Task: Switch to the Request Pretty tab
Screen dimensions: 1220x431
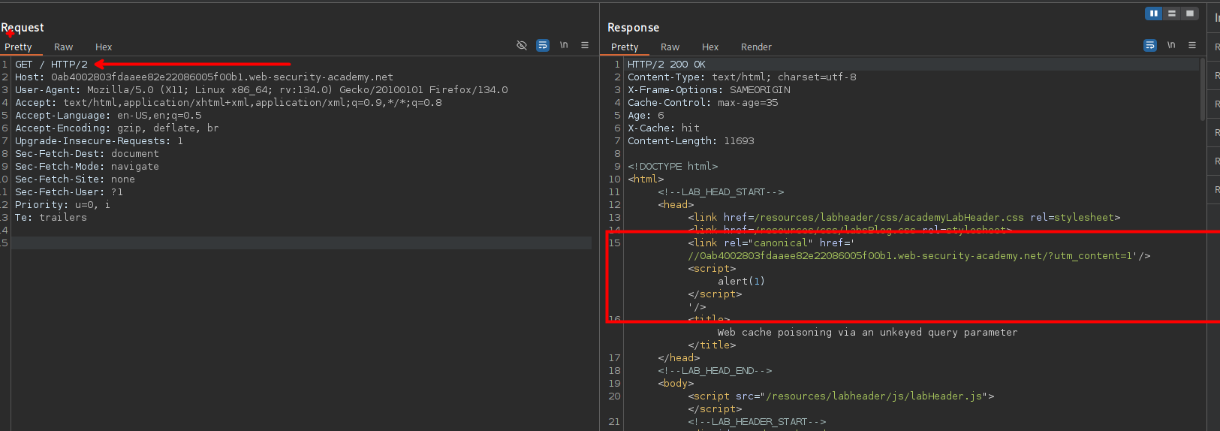Action: pyautogui.click(x=18, y=47)
